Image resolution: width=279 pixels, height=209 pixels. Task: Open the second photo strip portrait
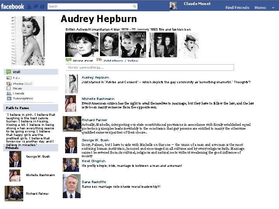(109, 45)
